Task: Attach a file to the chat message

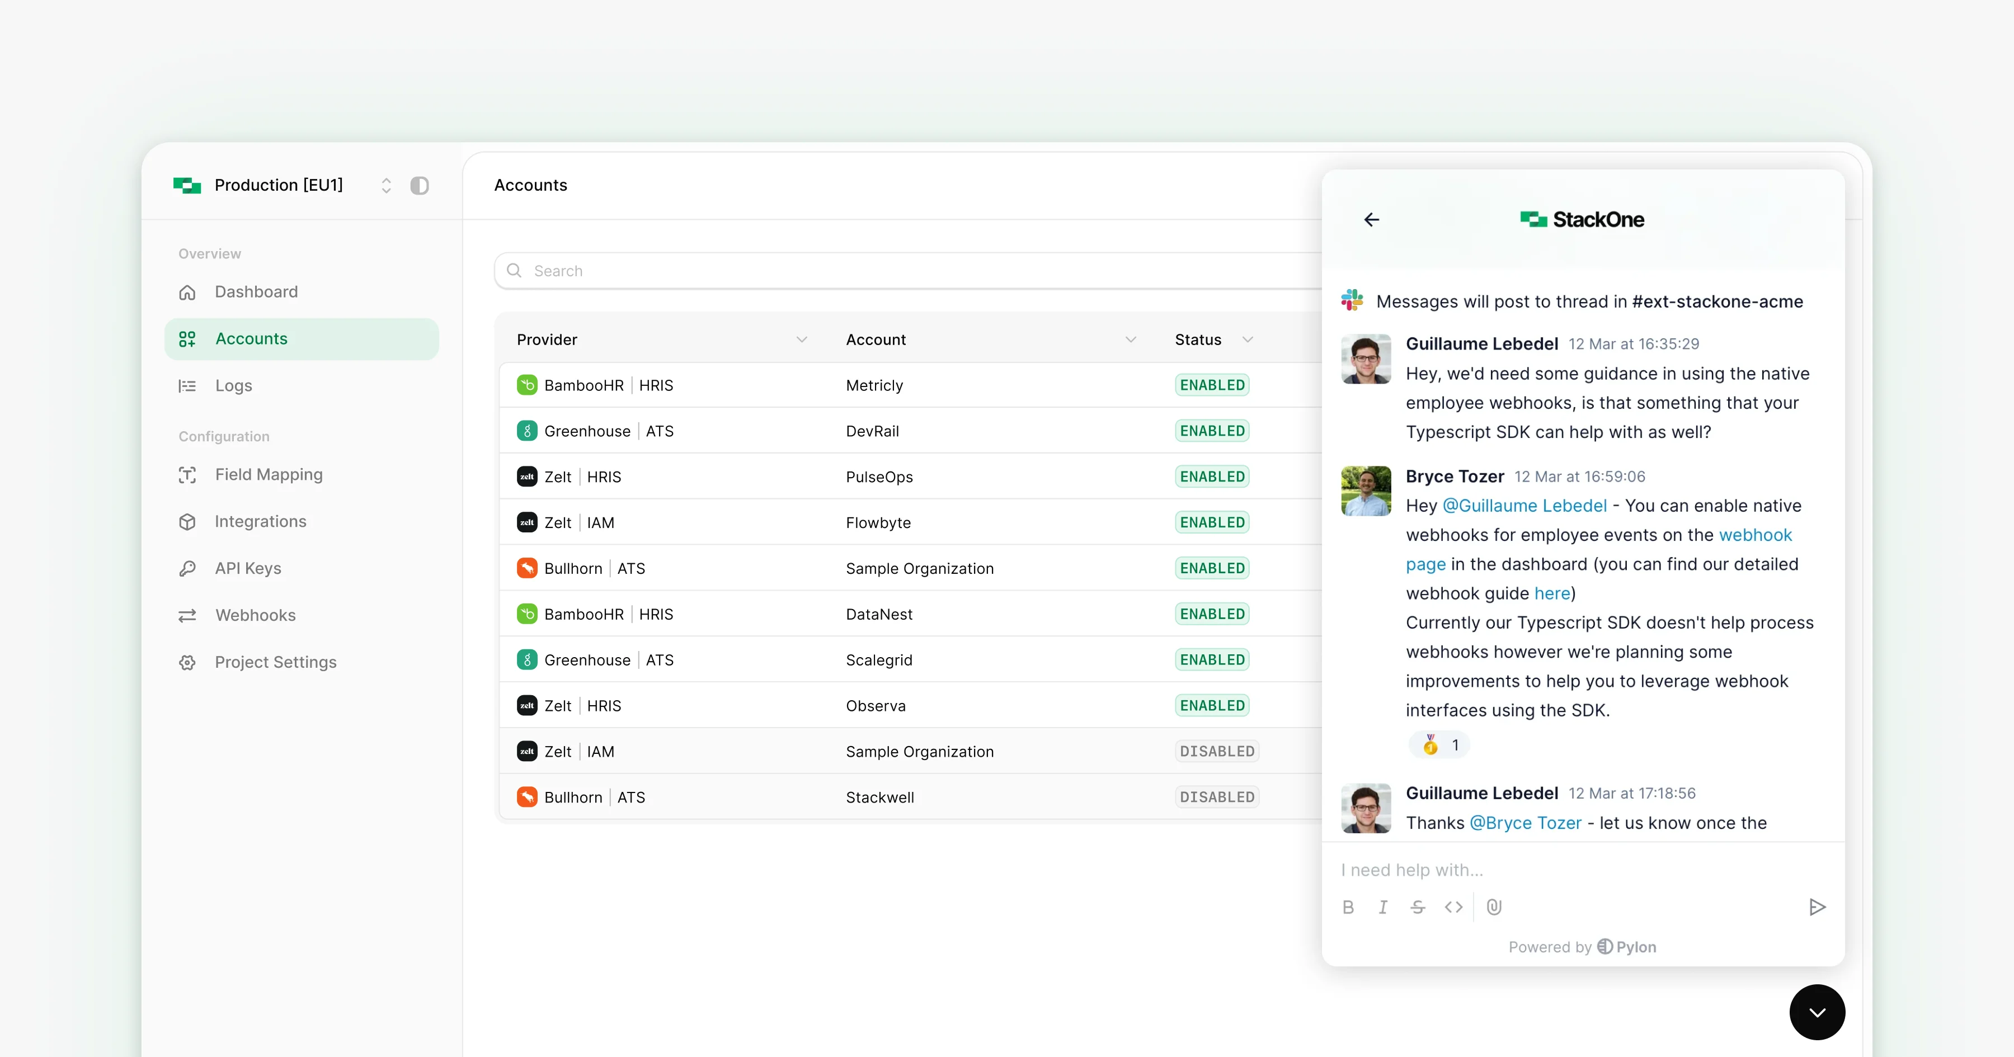Action: 1494,907
